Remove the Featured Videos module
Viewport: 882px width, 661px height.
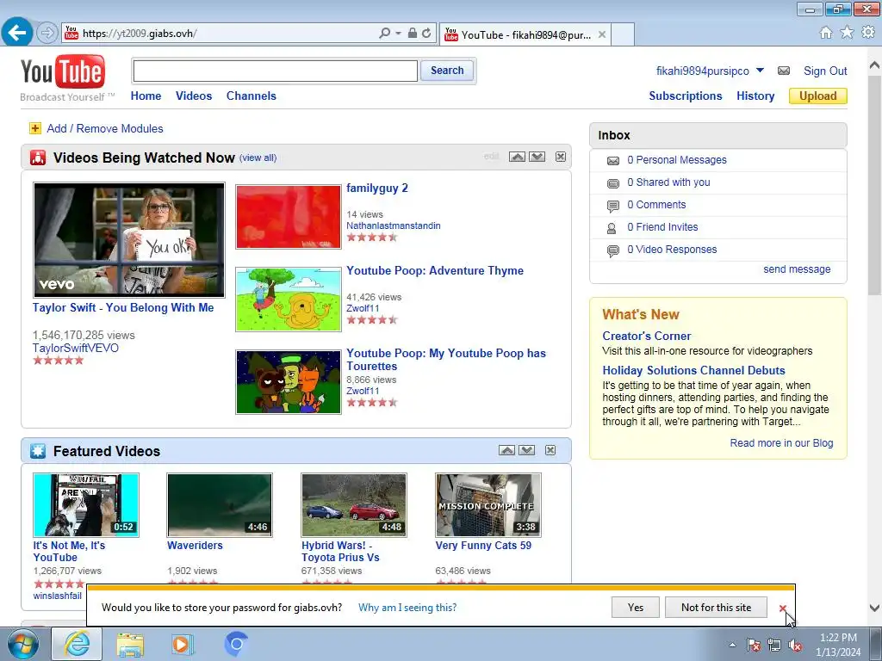550,450
